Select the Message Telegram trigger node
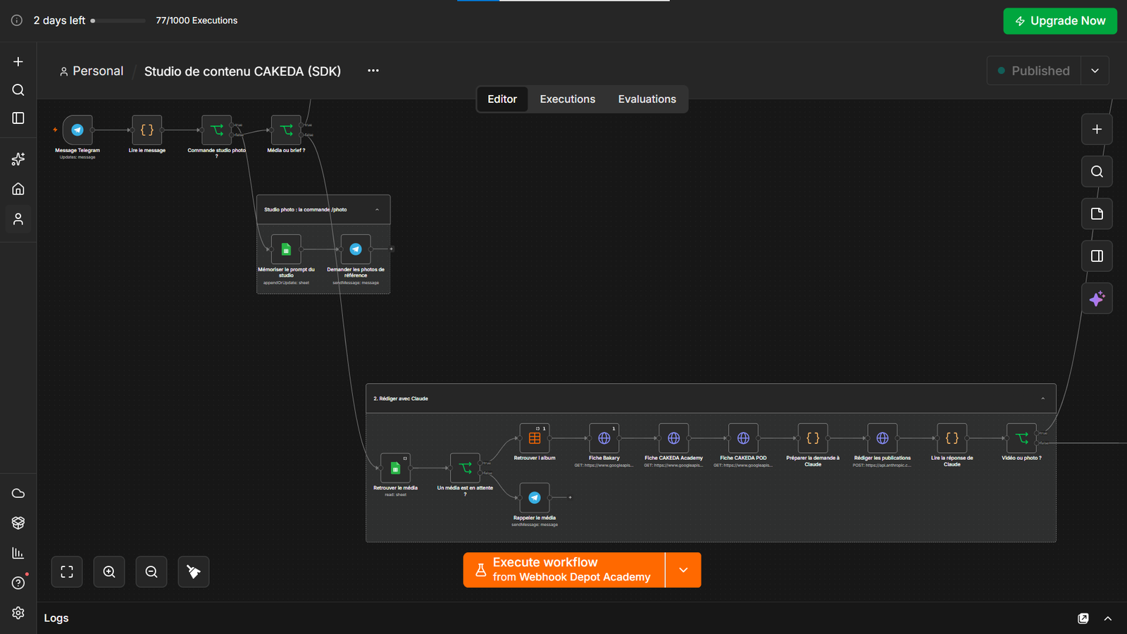The width and height of the screenshot is (1127, 634). 77,130
